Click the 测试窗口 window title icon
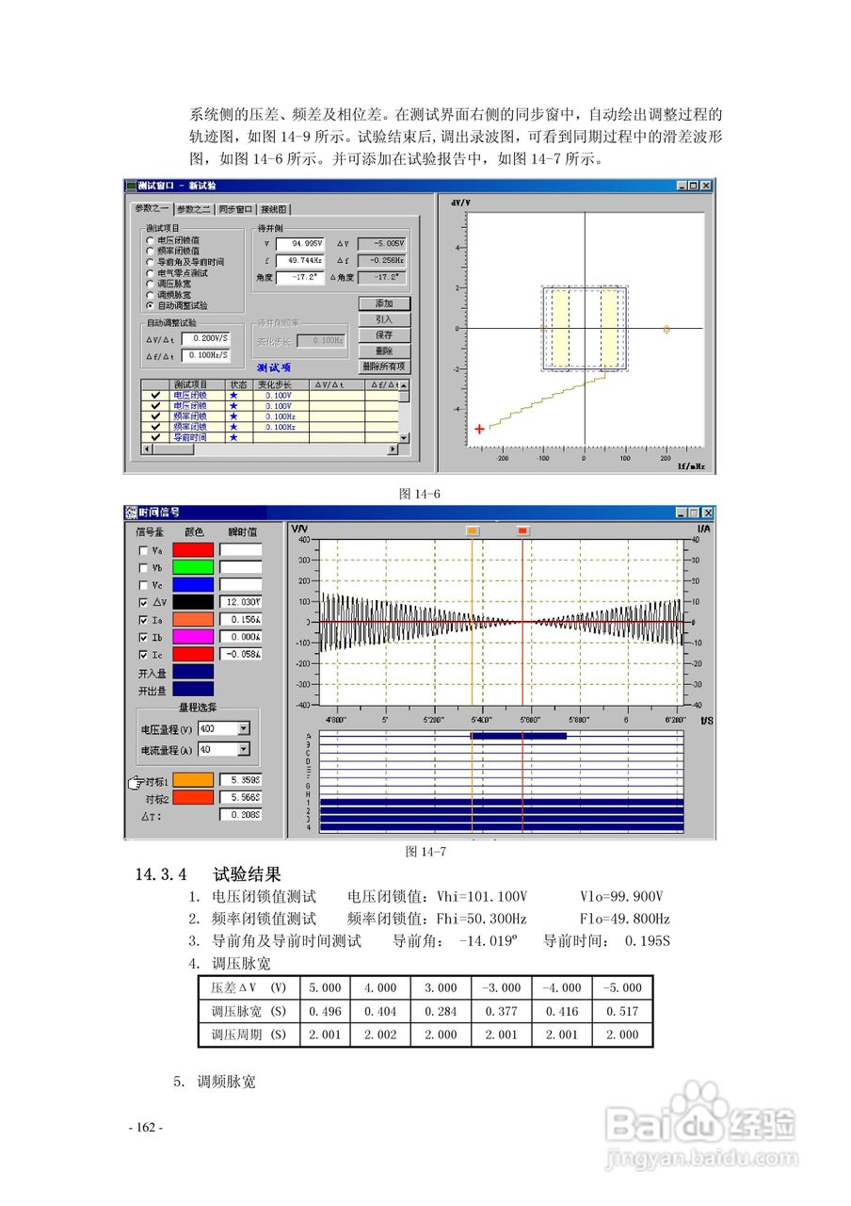The image size is (851, 1206). tap(131, 186)
